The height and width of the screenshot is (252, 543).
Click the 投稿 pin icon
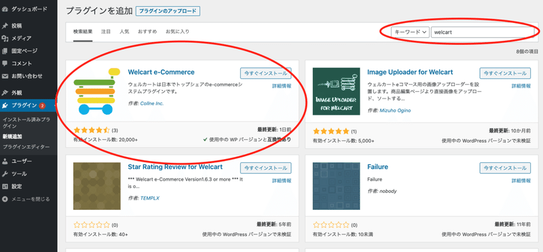tap(5, 26)
